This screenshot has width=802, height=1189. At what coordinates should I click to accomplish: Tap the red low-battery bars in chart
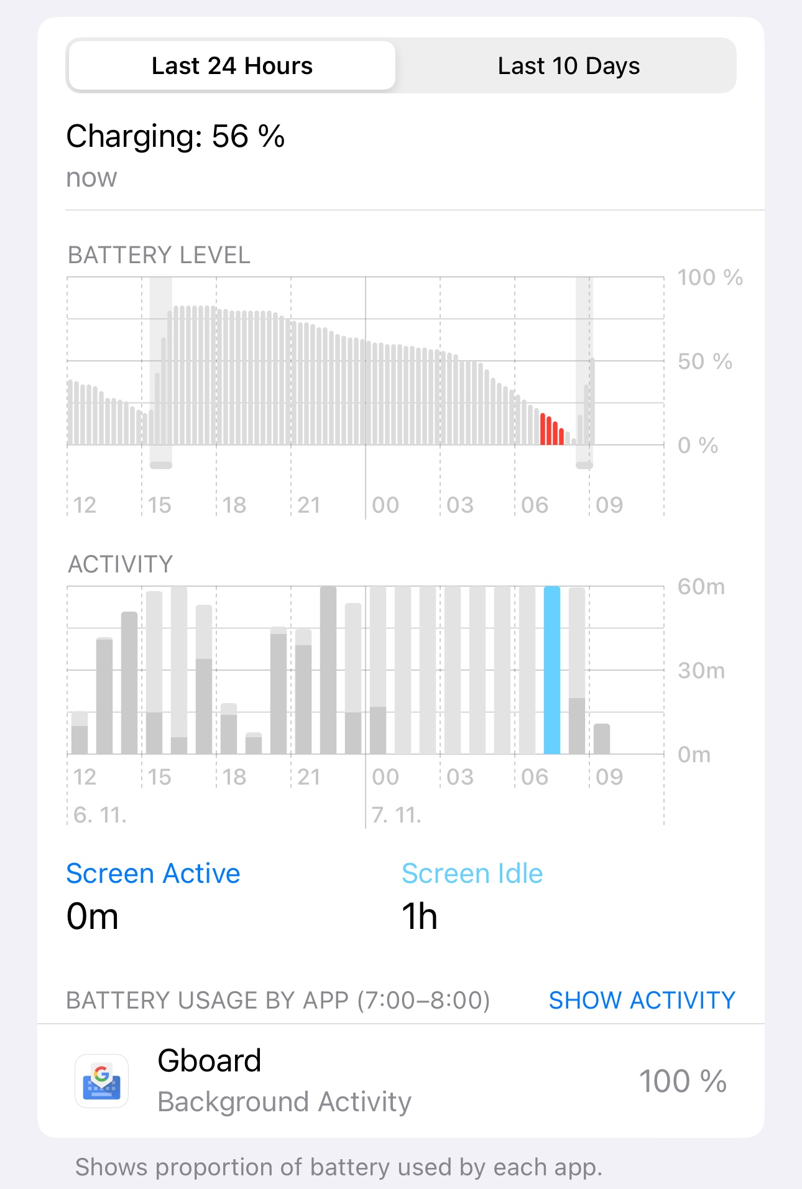[x=552, y=429]
